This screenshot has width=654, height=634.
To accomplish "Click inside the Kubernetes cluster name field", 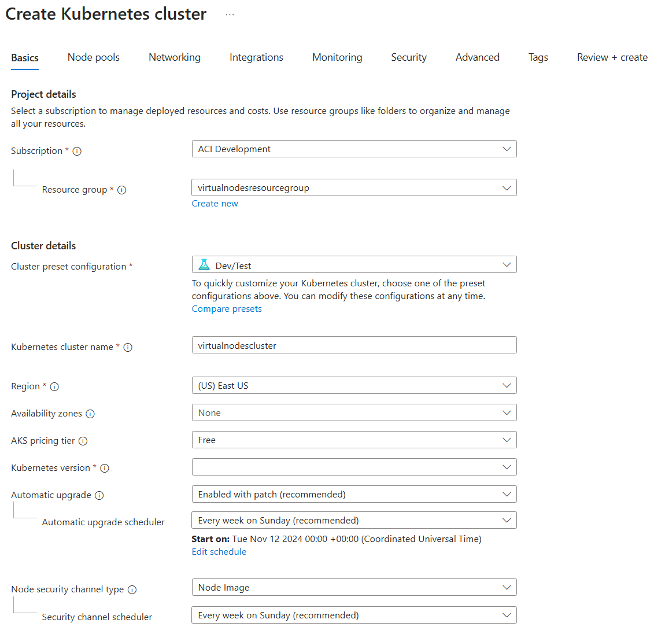I will point(354,345).
